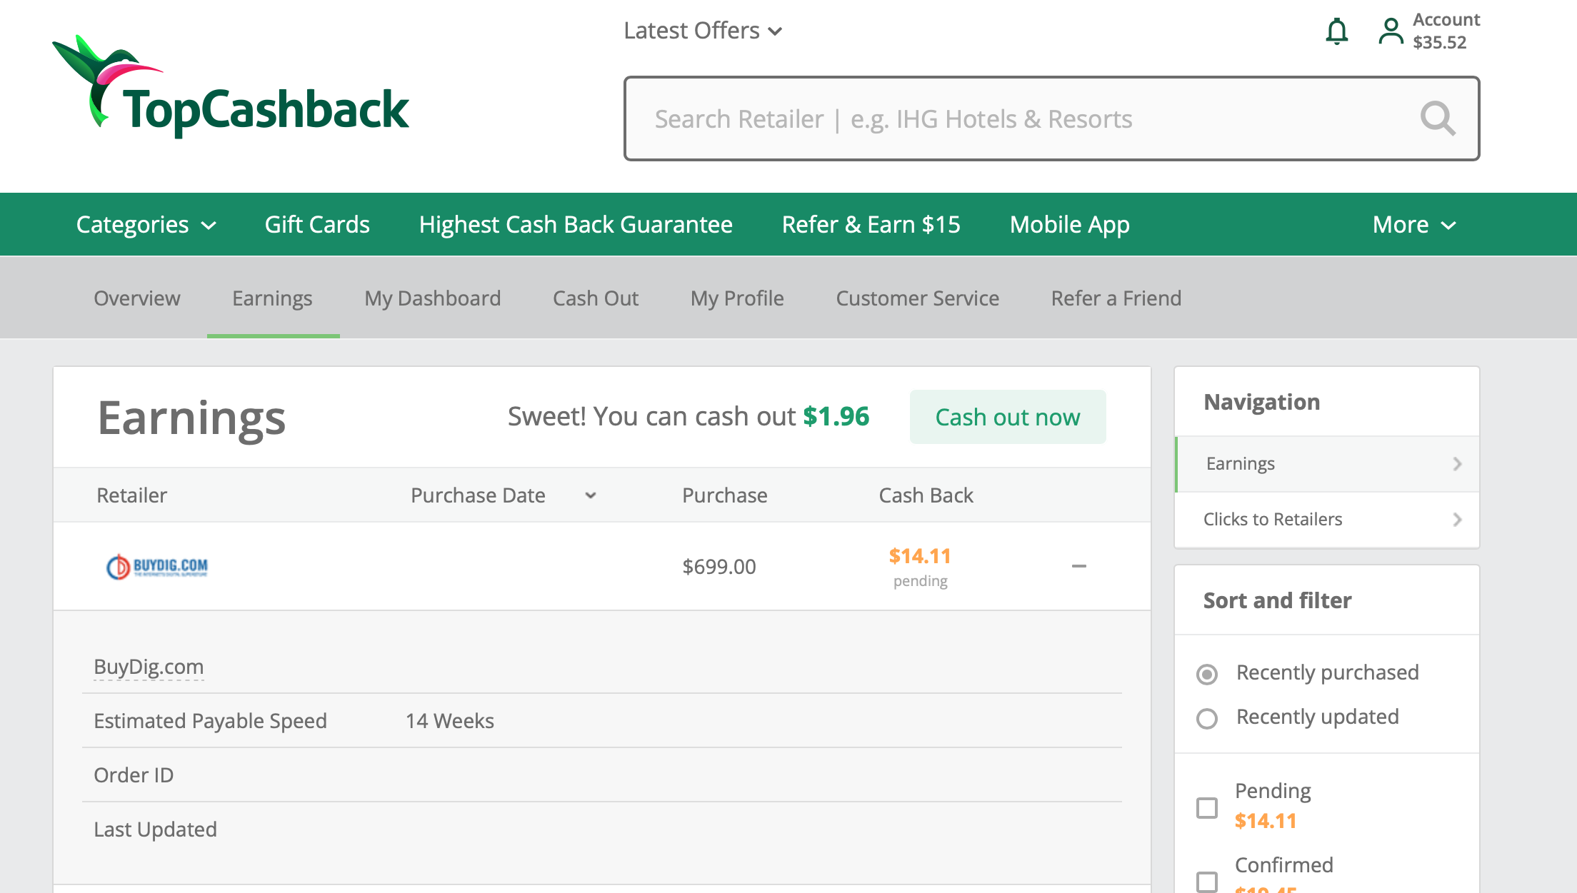
Task: Open Clicks to Retailers navigation item
Action: (x=1327, y=520)
